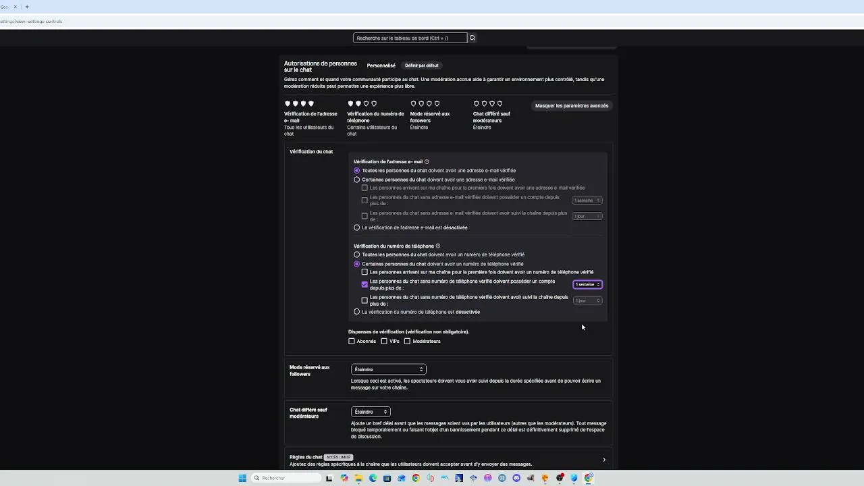Open a new browser tab

(x=27, y=7)
